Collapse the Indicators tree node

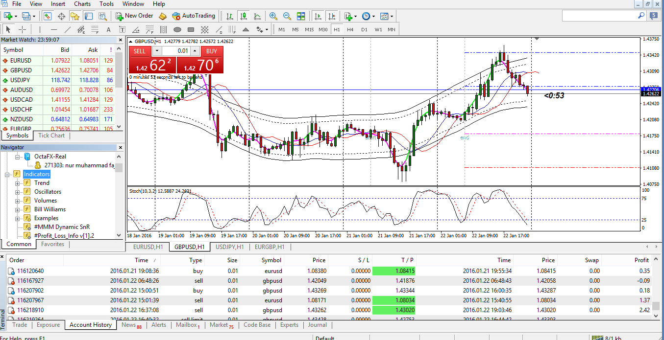7,174
